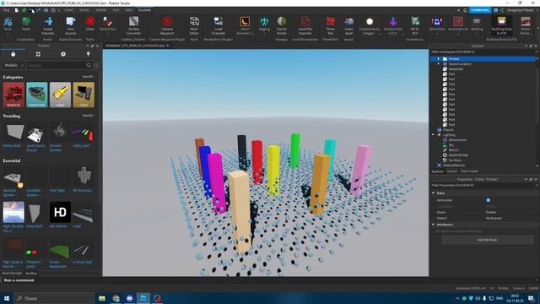Viewport: 540px width, 304px height.
Task: Open the toolbox Creations lightbulb tab
Action: pos(88,54)
